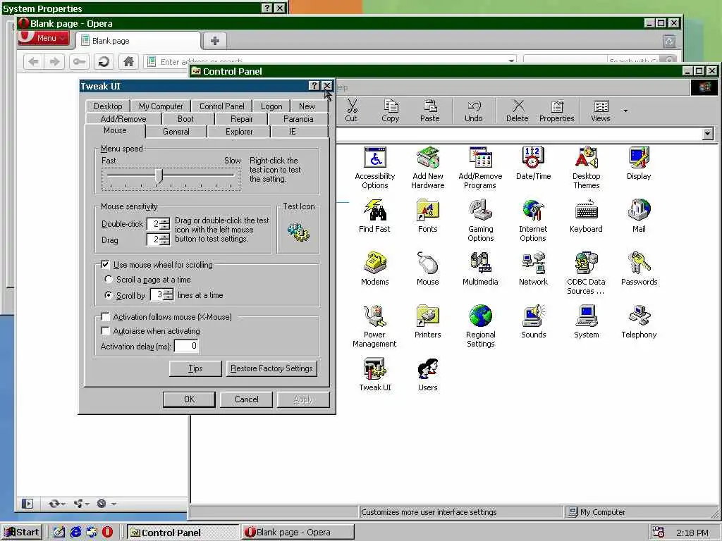Click the Delete toolbar button
The width and height of the screenshot is (722, 541).
coord(517,111)
